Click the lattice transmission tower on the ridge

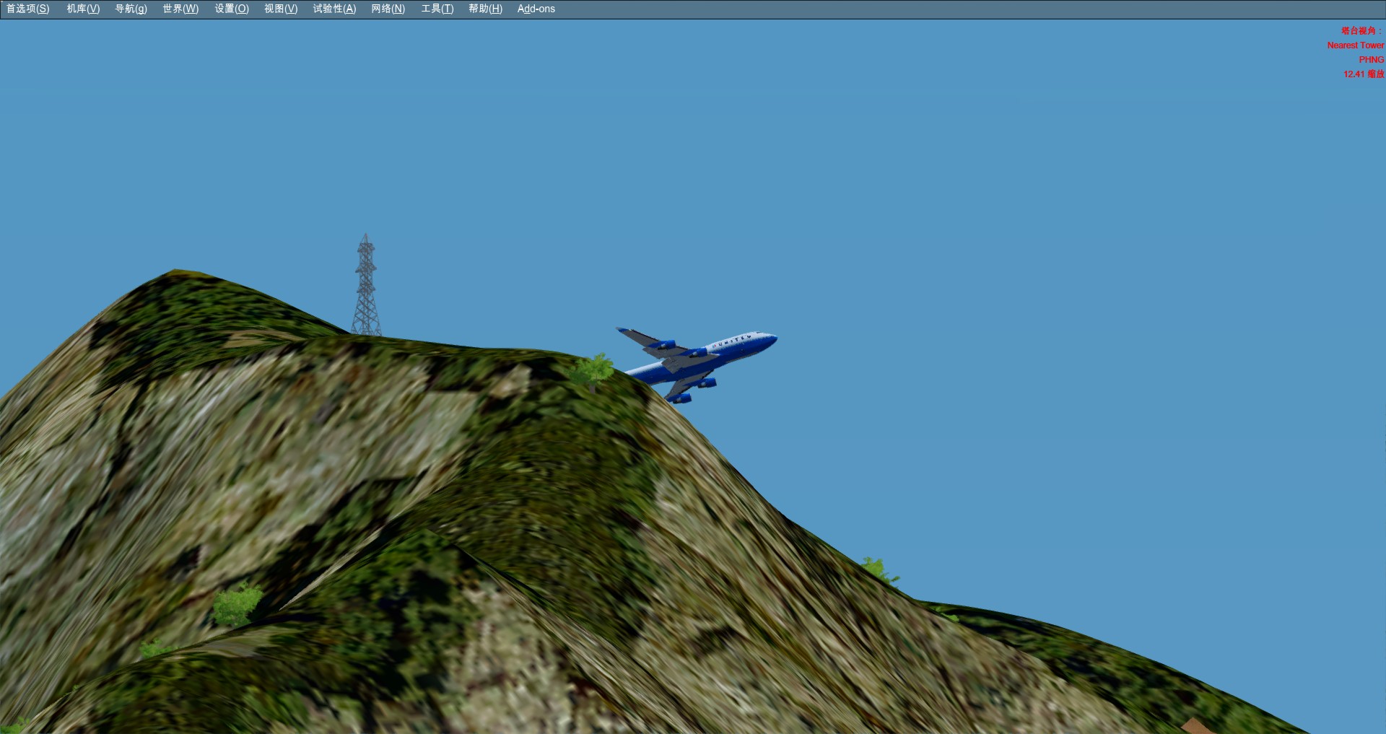(366, 289)
